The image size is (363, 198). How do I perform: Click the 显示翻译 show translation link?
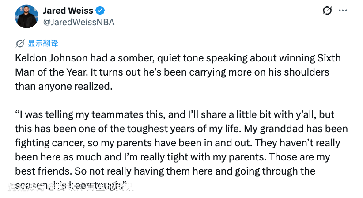tap(43, 43)
